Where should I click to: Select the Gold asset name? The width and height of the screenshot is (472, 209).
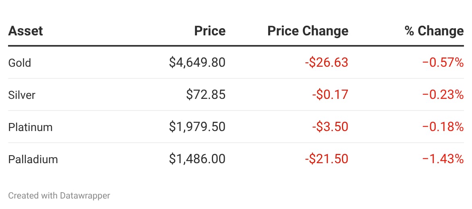(19, 63)
